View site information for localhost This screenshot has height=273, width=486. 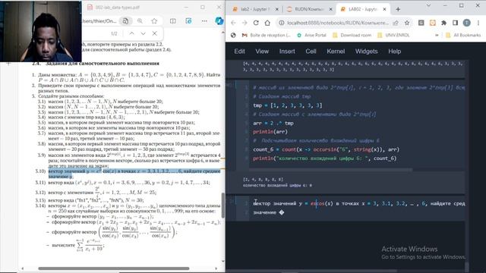point(281,23)
